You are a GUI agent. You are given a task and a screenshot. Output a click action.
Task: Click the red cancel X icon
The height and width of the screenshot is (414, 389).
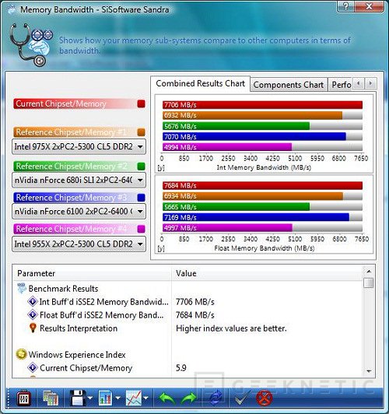click(x=265, y=398)
